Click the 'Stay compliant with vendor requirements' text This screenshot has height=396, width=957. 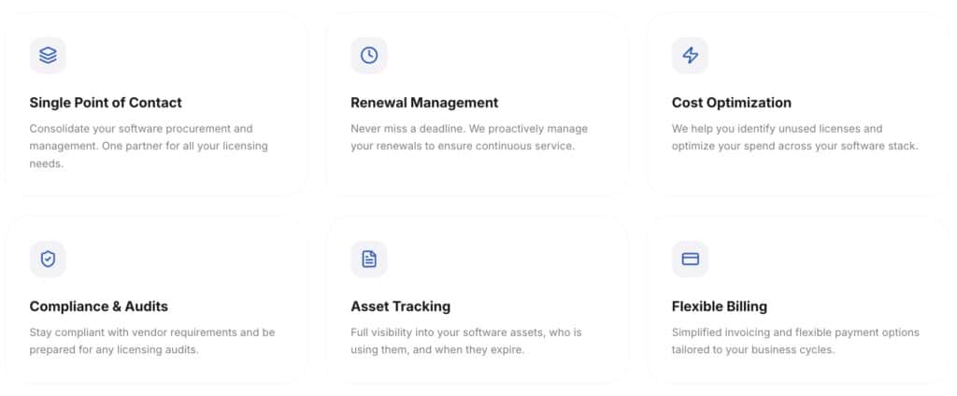pos(152,332)
